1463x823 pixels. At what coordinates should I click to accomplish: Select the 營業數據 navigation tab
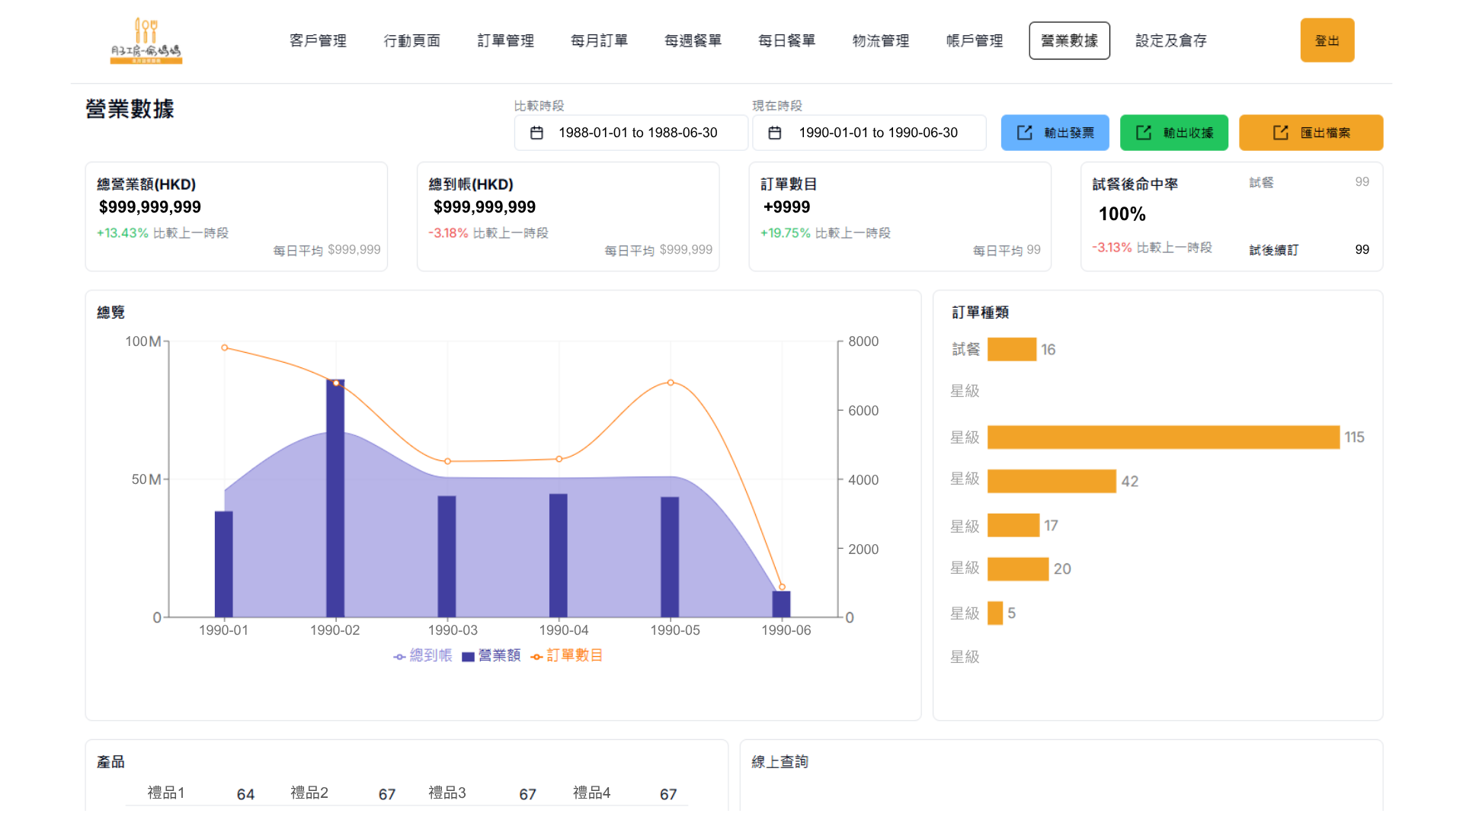coord(1069,40)
